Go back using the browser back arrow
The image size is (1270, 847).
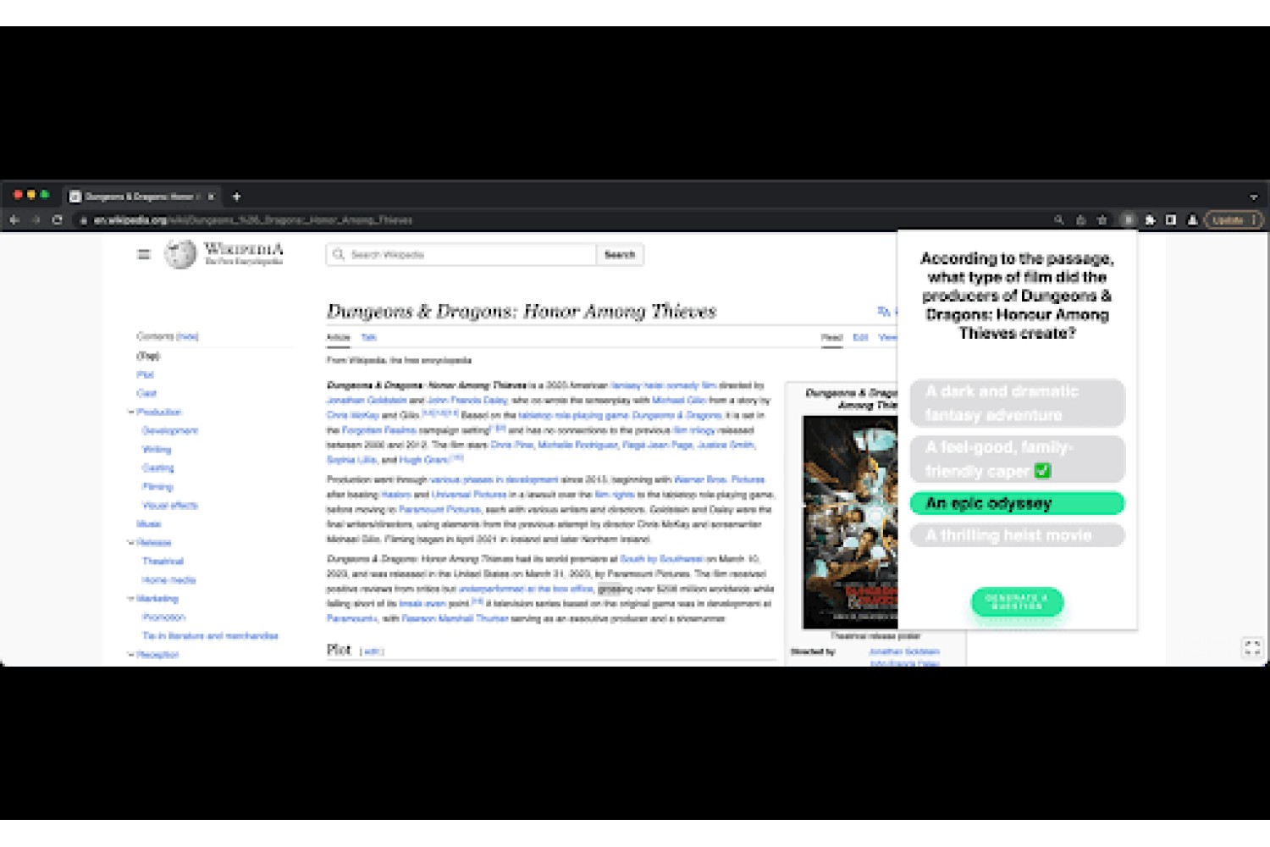pyautogui.click(x=14, y=220)
